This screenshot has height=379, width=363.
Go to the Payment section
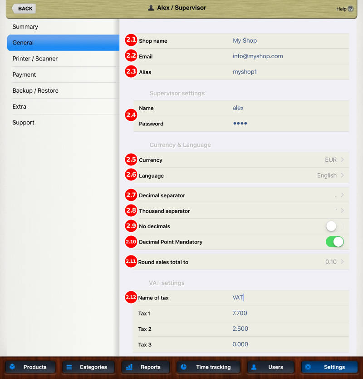point(24,75)
